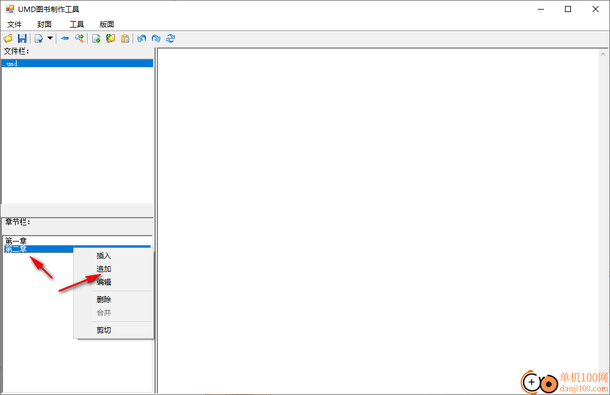The height and width of the screenshot is (395, 610).
Task: Click the open folder toolbar icon
Action: 8,38
